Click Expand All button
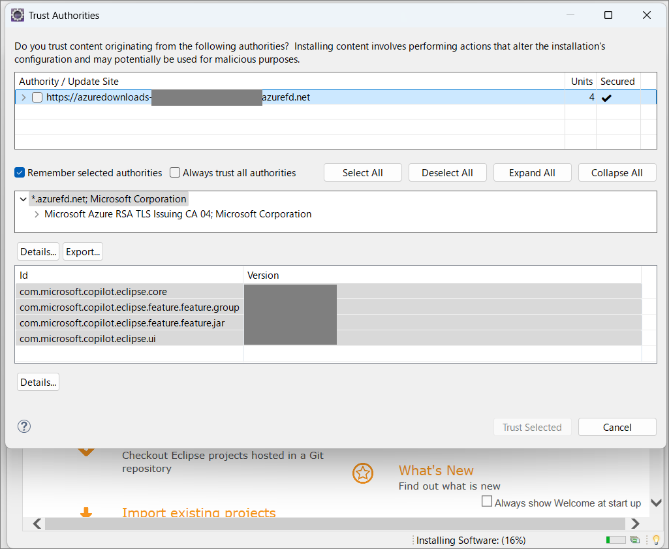The image size is (669, 549). [x=532, y=173]
